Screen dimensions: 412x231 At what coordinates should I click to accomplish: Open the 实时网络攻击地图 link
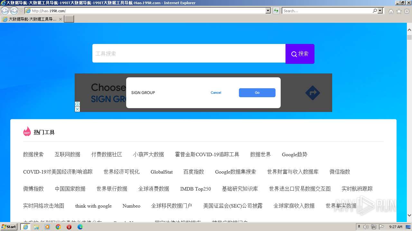pos(44,206)
